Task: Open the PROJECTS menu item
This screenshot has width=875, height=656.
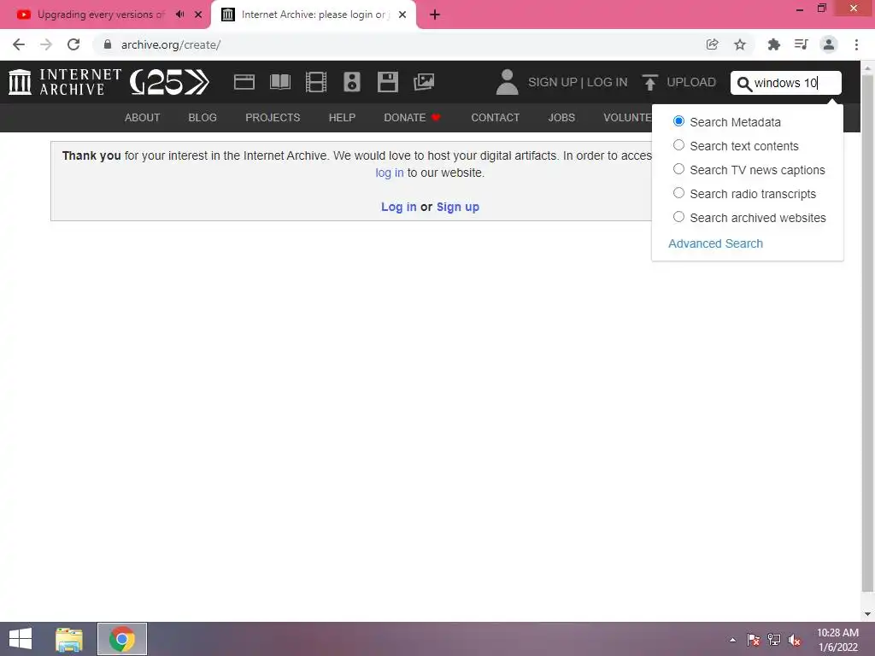Action: pyautogui.click(x=273, y=118)
